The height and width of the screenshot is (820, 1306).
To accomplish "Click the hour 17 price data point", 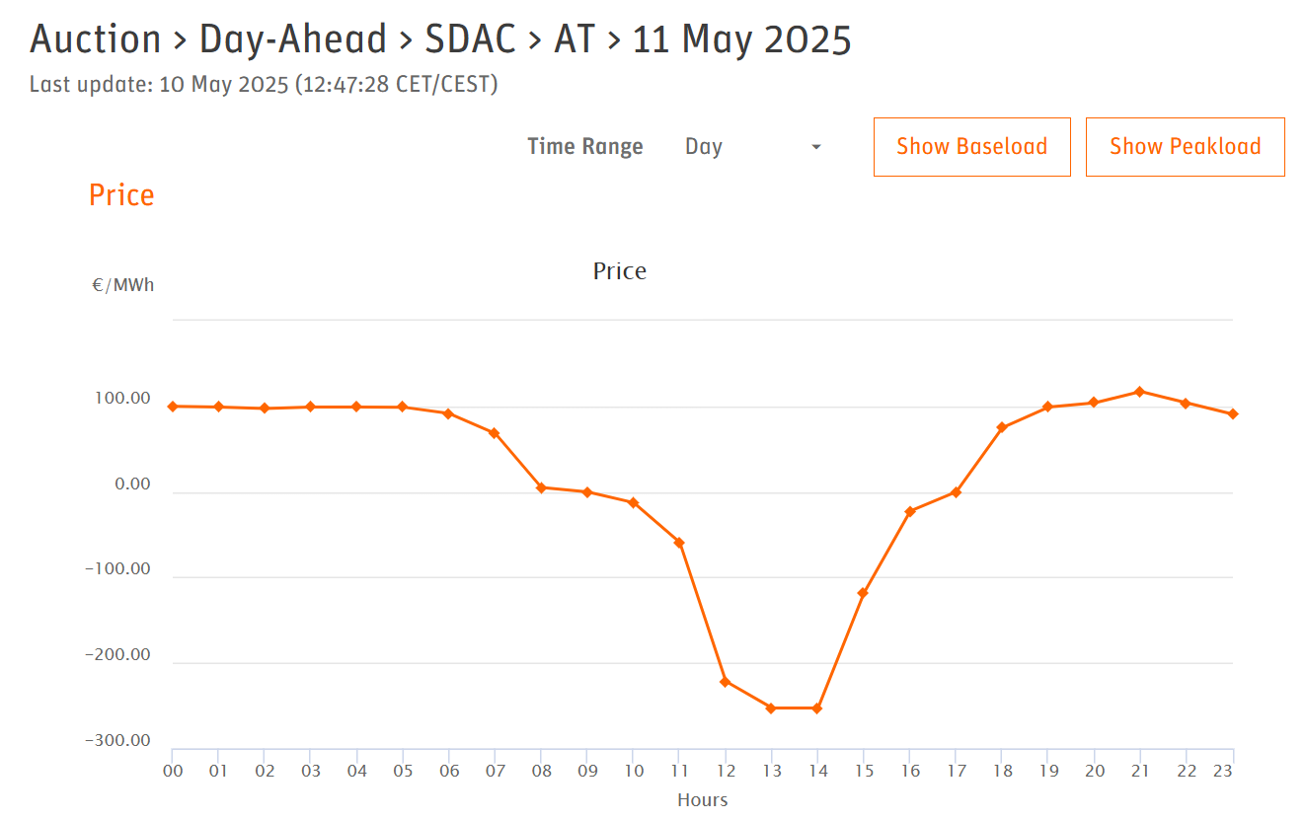I will 956,492.
